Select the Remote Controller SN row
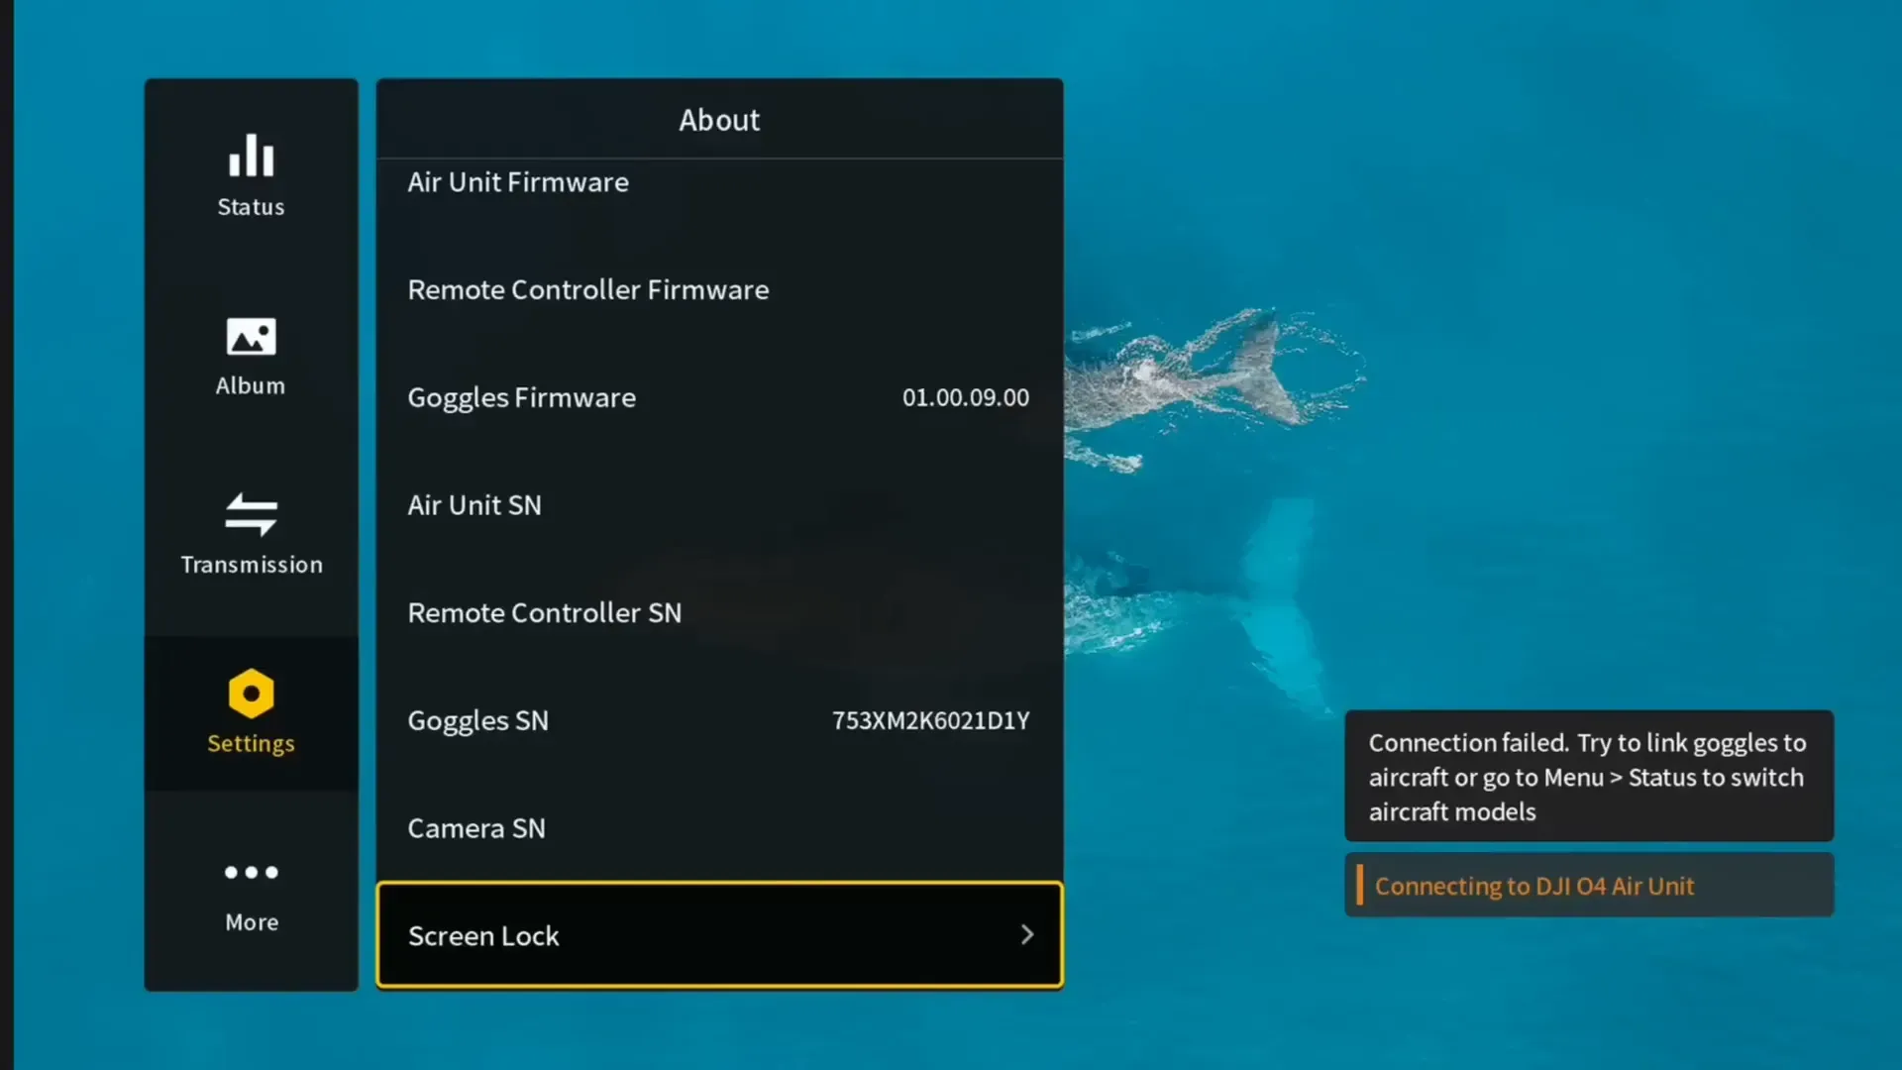The width and height of the screenshot is (1902, 1070). pos(720,612)
